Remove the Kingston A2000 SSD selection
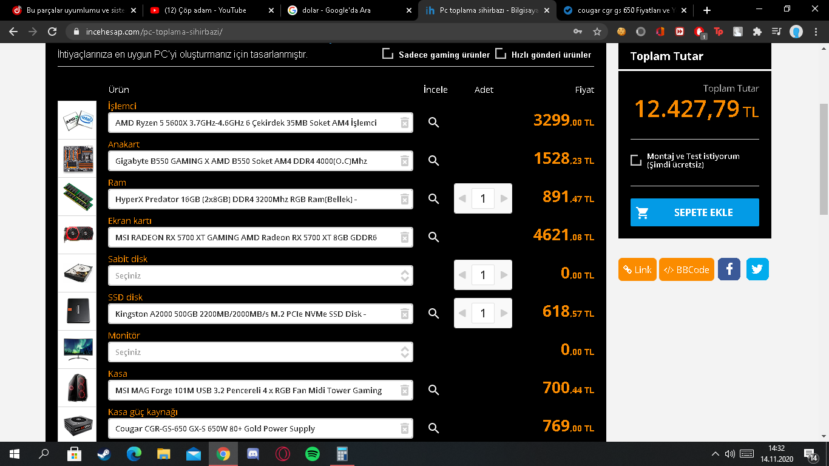This screenshot has height=466, width=829. 404,314
